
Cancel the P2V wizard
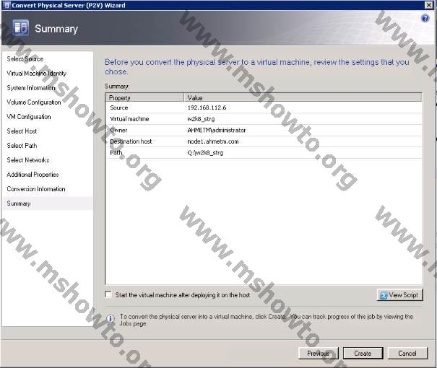pos(407,354)
